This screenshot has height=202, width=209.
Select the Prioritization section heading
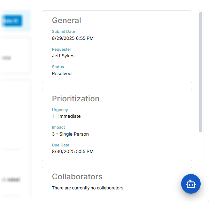pos(76,99)
